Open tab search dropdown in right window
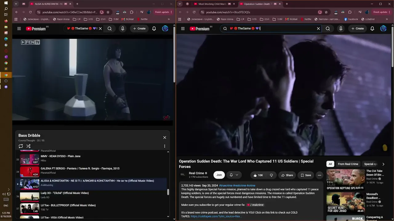The image size is (394, 221). (x=179, y=4)
